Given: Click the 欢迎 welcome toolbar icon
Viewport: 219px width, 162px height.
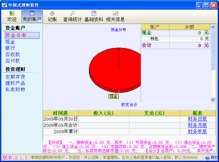Looking at the screenshot, I should pyautogui.click(x=12, y=16).
